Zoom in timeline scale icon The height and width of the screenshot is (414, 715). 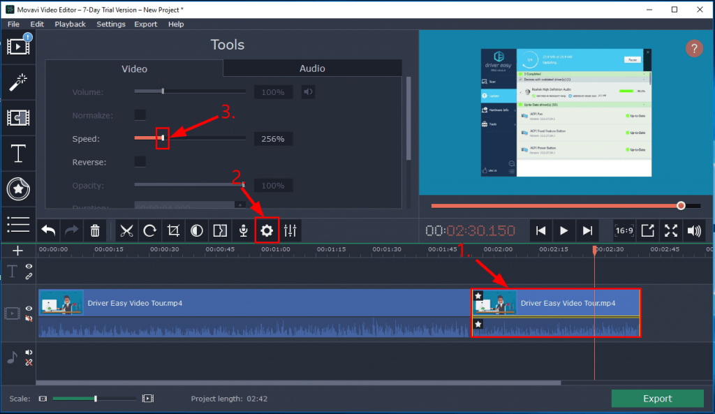[x=148, y=399]
